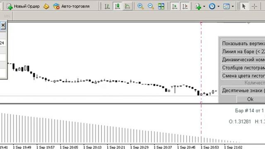Expand the templates dropdown arrow
Image resolution: width=265 pixels, height=149 pixels.
tap(233, 7)
